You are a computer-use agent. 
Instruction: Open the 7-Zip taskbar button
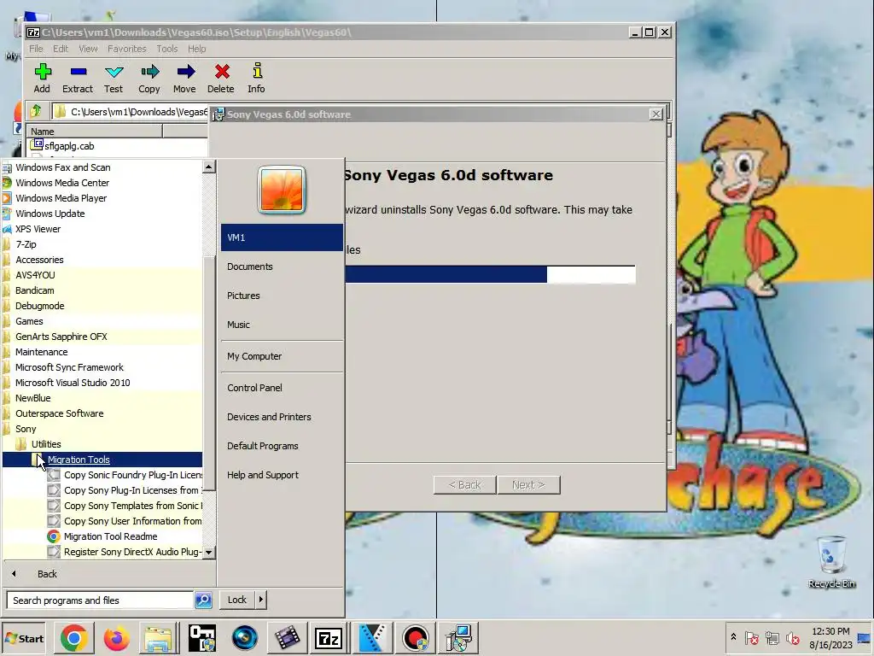click(x=329, y=638)
